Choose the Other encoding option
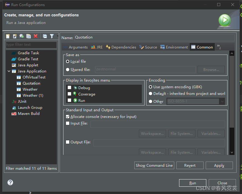The image size is (242, 194). pos(150,101)
